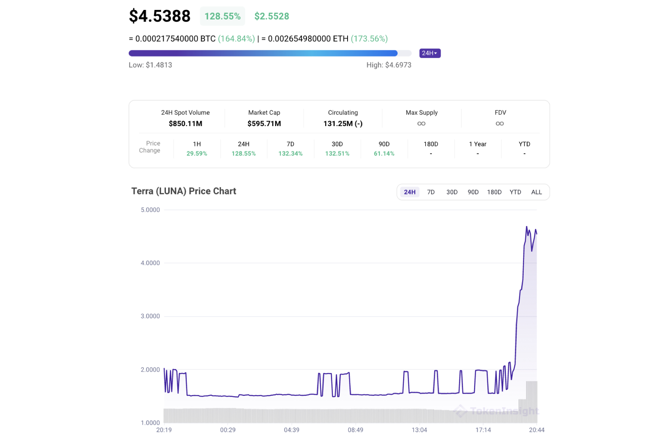662x441 pixels.
Task: Select the 30D chart timeframe
Action: coord(452,192)
